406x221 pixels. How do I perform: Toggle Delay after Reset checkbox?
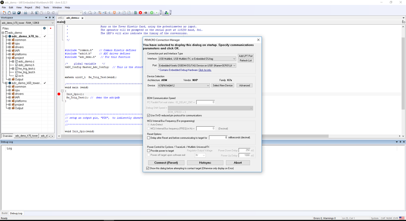[x=148, y=138]
